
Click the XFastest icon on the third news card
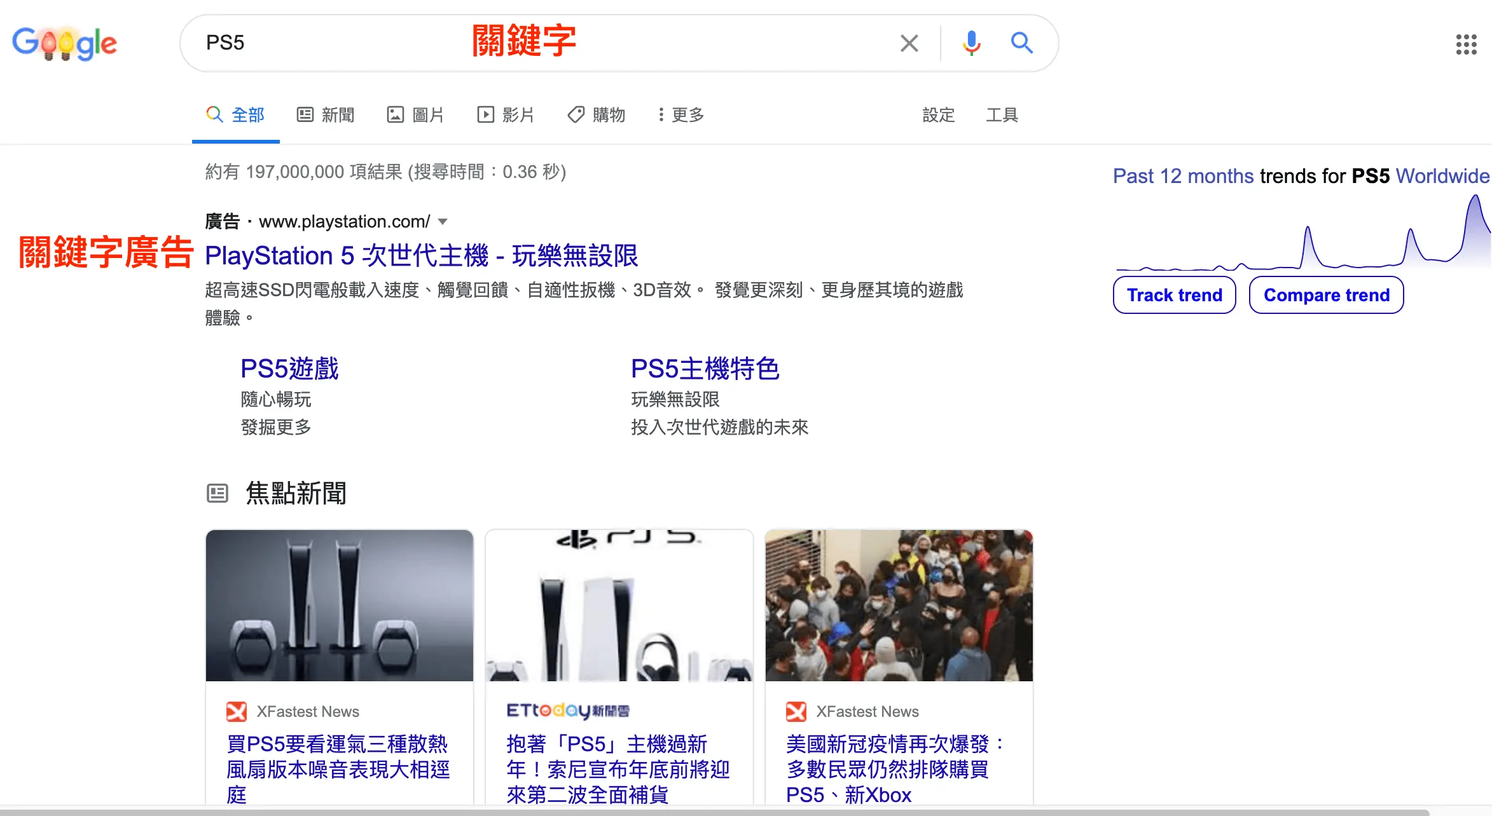[x=796, y=712]
